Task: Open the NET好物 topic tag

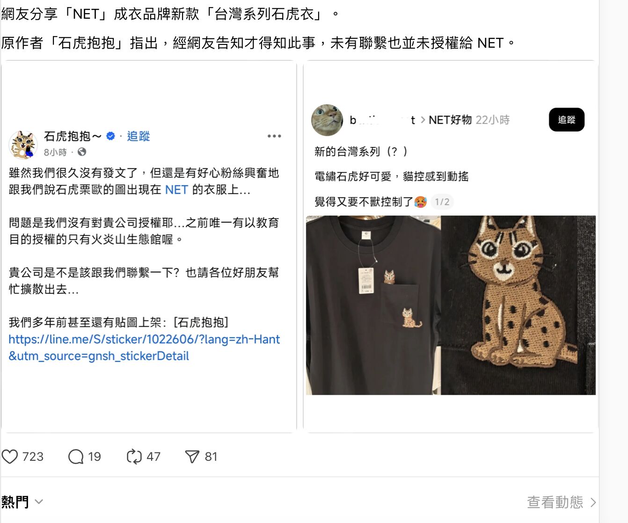Action: point(450,120)
